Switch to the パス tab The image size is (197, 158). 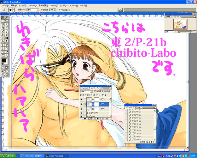[100, 88]
